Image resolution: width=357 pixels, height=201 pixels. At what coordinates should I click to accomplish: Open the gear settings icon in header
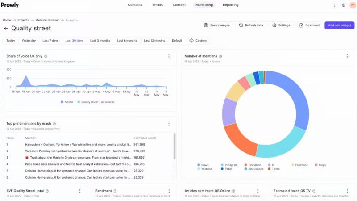pos(344,5)
